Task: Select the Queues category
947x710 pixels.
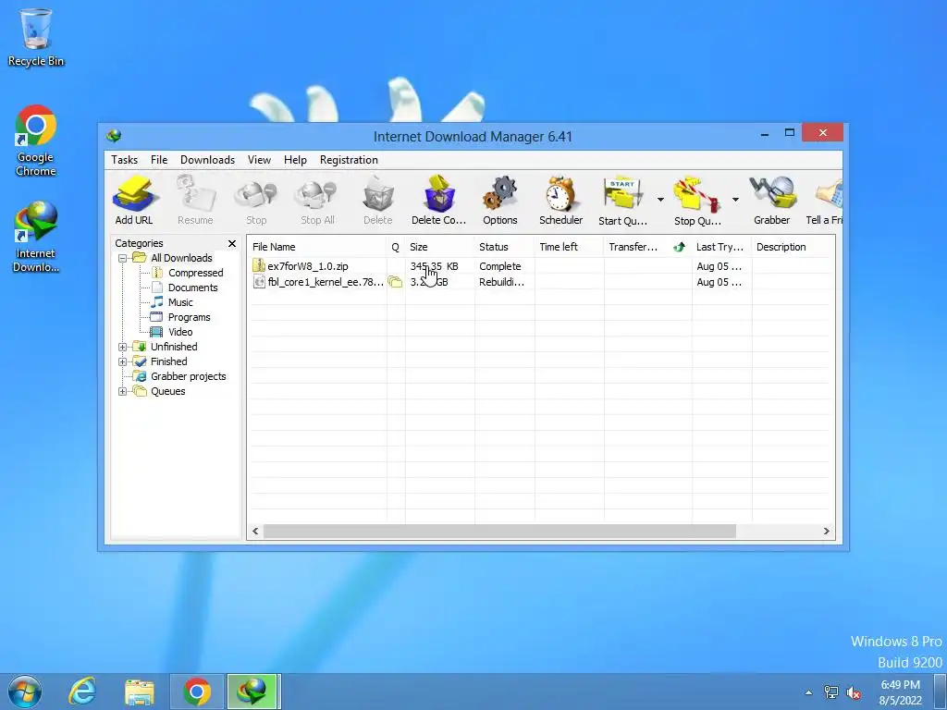Action: pyautogui.click(x=168, y=391)
